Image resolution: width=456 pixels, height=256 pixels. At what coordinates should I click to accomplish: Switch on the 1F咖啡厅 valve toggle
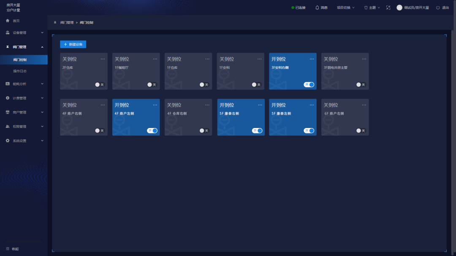[x=152, y=85]
